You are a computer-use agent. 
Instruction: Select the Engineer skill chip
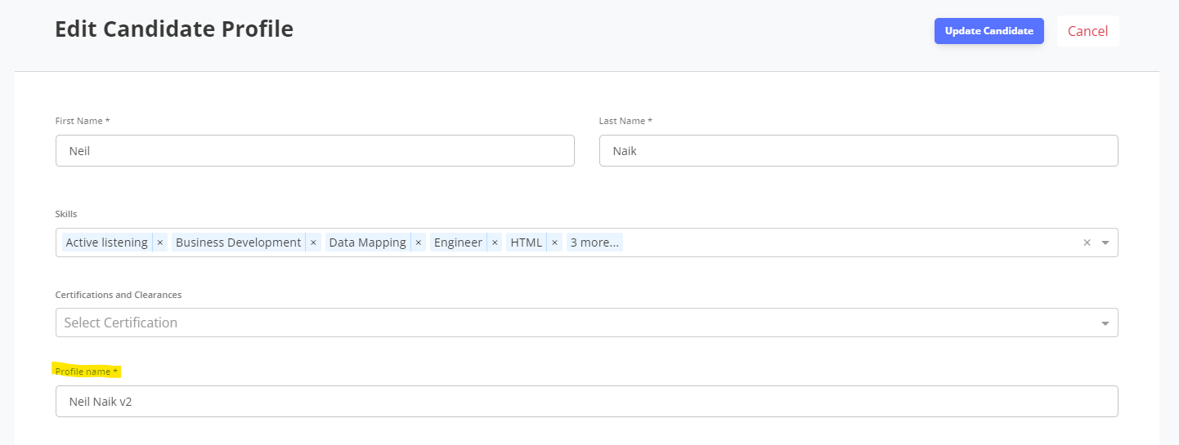click(x=458, y=243)
